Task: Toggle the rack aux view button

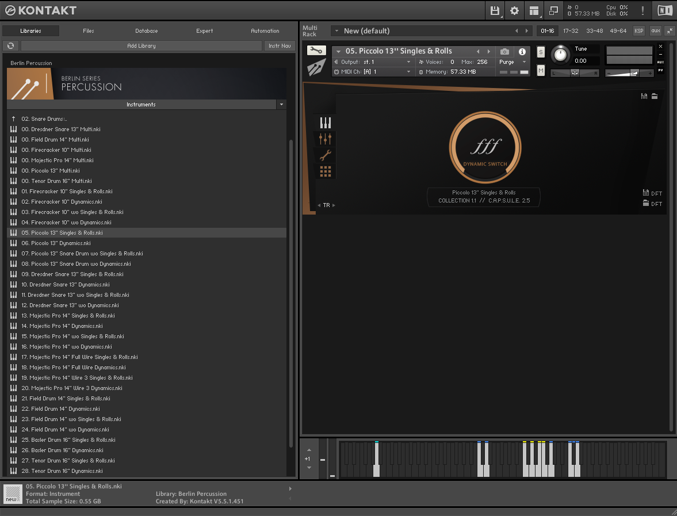Action: [x=656, y=30]
